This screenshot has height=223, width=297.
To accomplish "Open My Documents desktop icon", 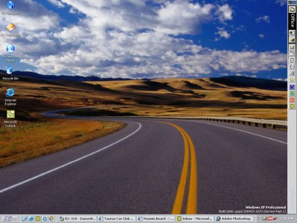I will point(11,30).
